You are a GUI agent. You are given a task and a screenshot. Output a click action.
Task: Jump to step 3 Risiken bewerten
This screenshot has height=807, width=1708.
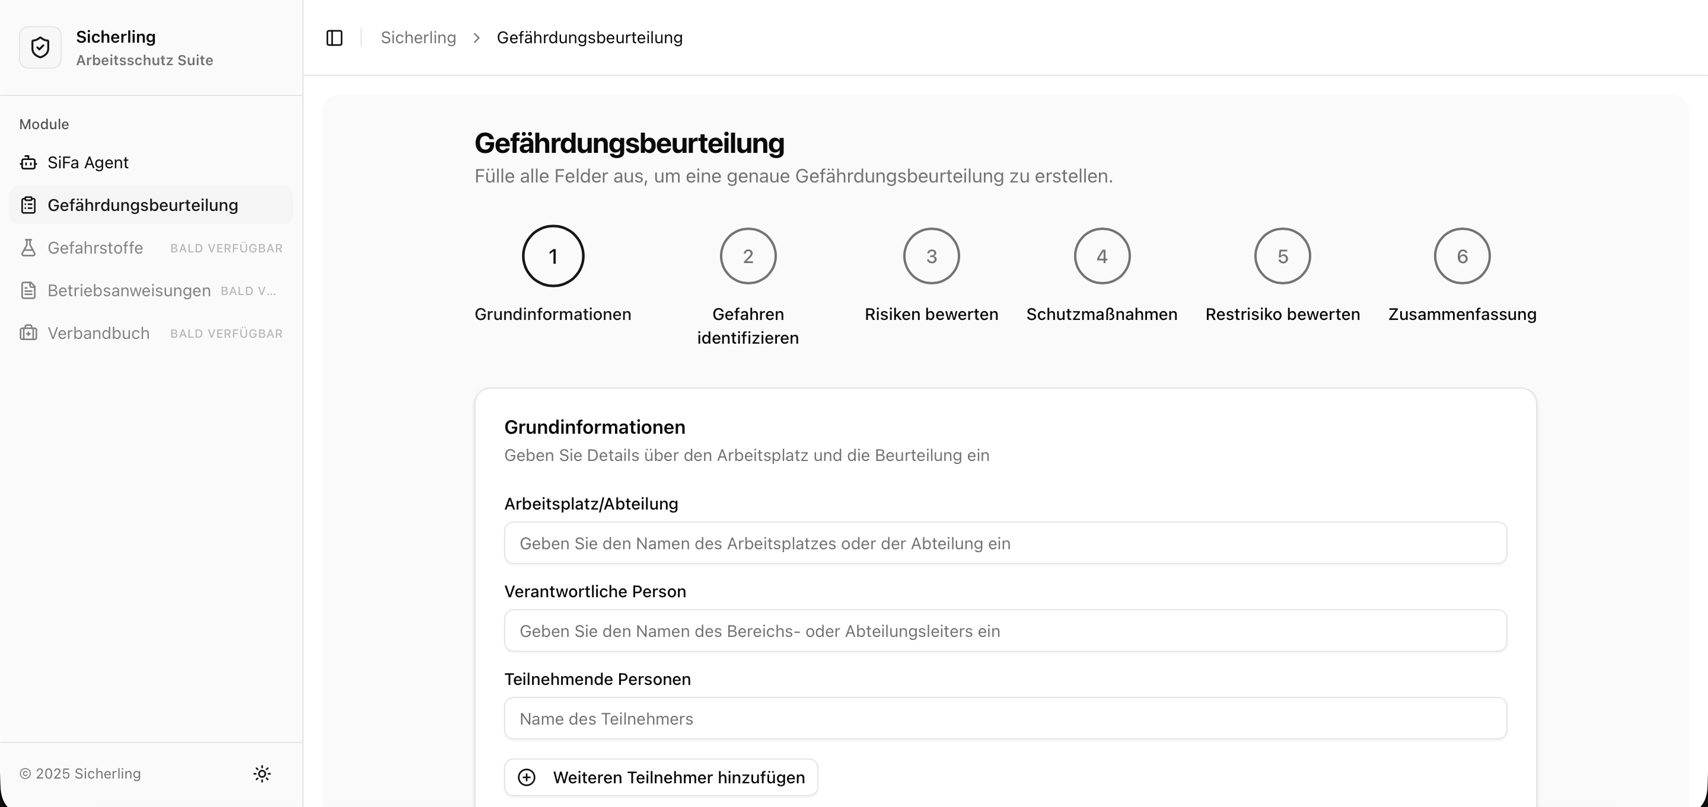pyautogui.click(x=931, y=257)
